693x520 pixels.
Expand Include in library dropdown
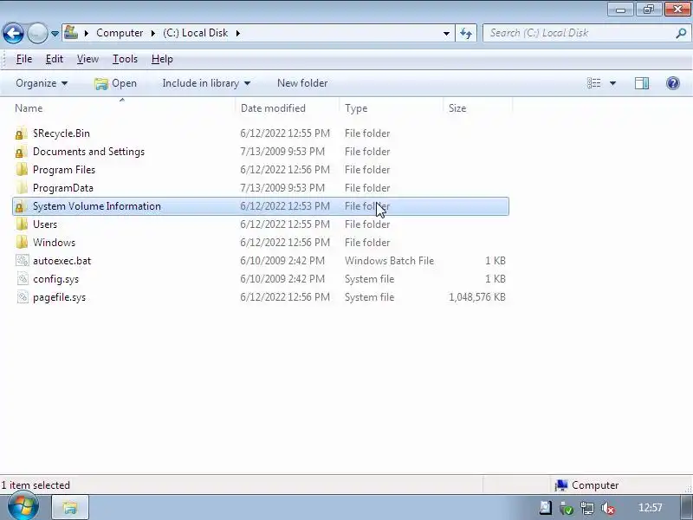pyautogui.click(x=206, y=83)
